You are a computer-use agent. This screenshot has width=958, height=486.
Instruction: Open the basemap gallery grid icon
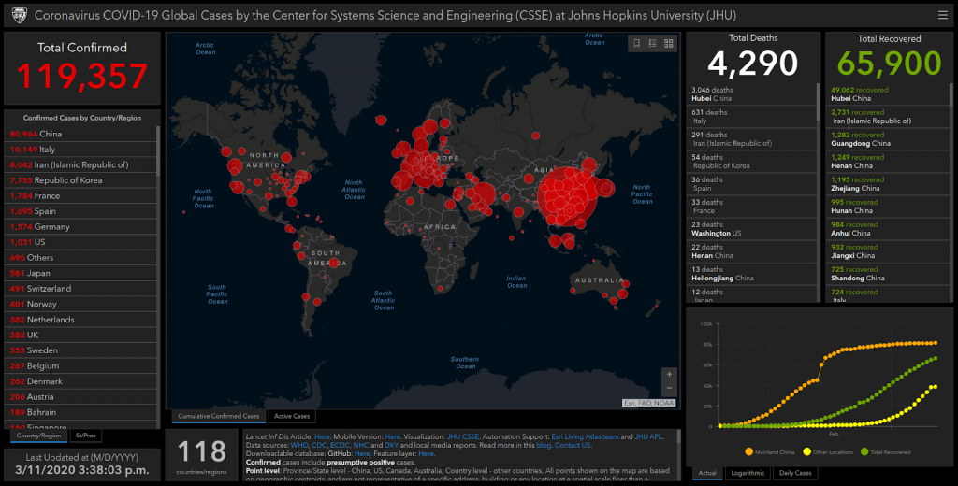(x=668, y=43)
